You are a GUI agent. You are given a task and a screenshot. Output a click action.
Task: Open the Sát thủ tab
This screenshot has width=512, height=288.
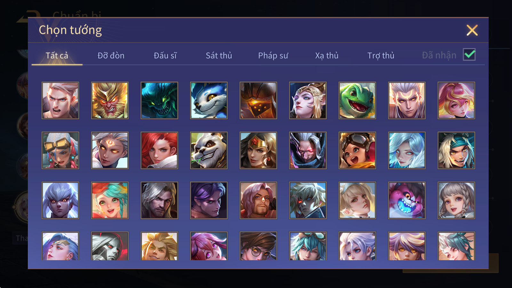coord(219,56)
